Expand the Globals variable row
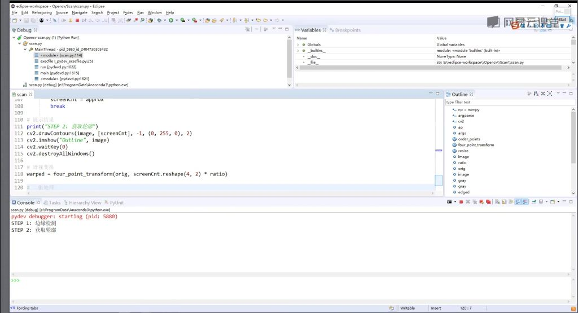Image resolution: width=578 pixels, height=313 pixels. point(298,45)
